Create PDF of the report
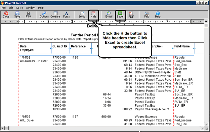The height and width of the screenshot is (132, 210). click(131, 15)
